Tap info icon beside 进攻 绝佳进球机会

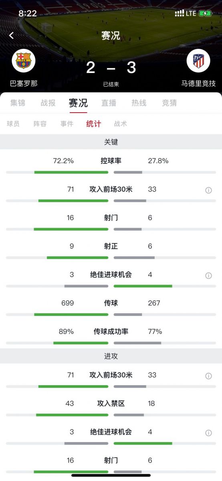pos(208,433)
